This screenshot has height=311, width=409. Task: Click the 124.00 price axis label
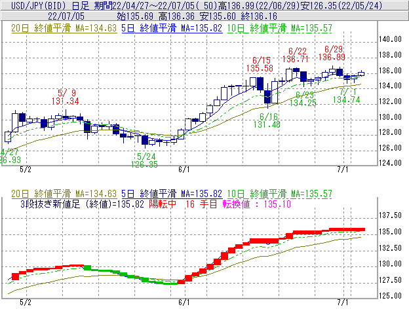coord(390,163)
